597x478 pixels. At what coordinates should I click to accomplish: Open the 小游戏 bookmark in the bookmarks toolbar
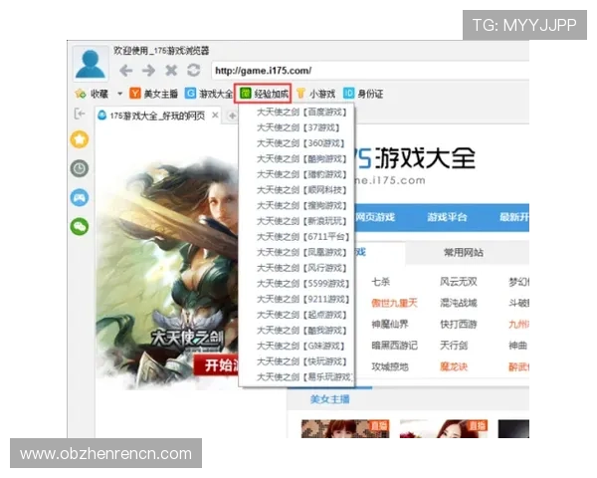(x=315, y=94)
